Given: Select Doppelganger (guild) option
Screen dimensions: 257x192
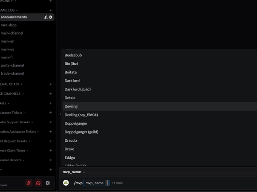Looking at the screenshot, I should 160,132.
